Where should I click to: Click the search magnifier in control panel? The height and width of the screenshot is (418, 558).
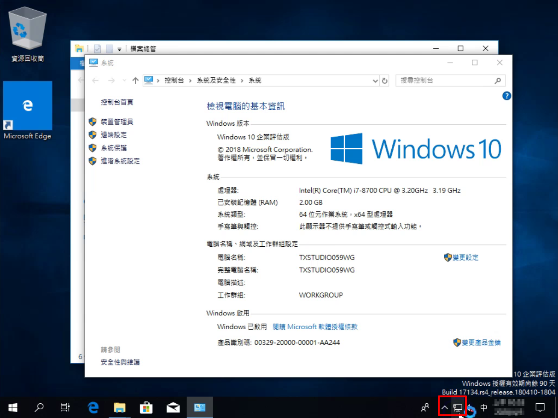pyautogui.click(x=498, y=81)
